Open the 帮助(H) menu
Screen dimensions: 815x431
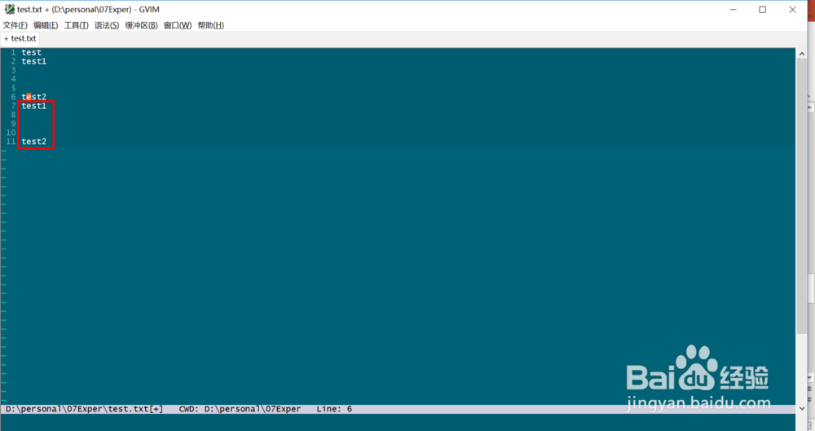[210, 25]
